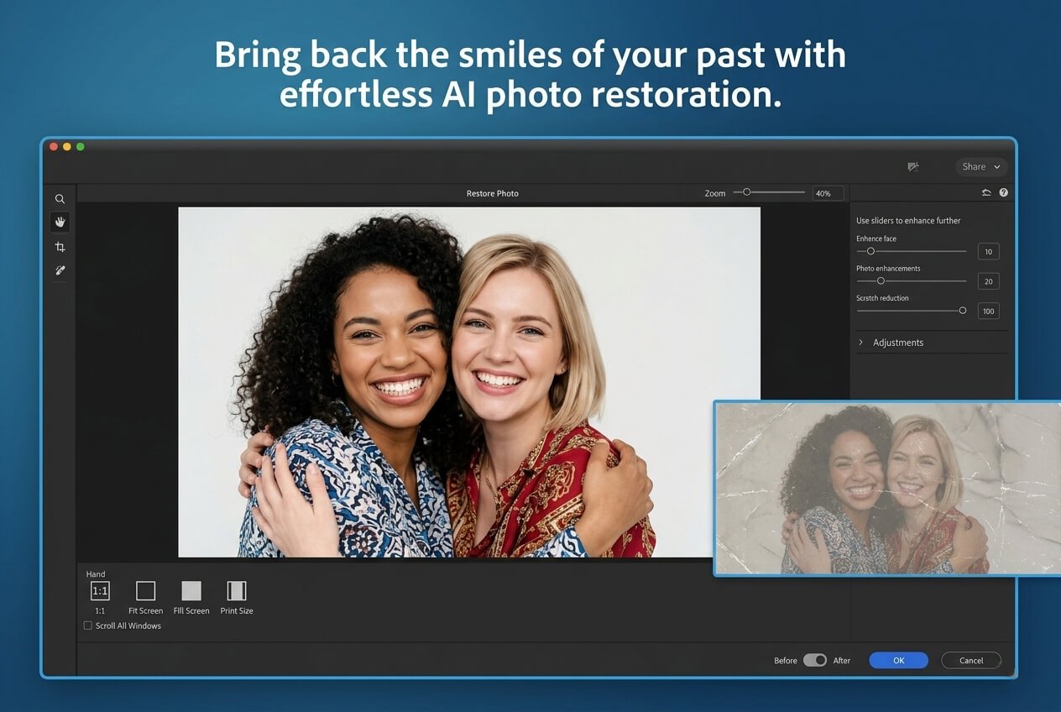Open the zoom percentage dropdown showing 40%
The width and height of the screenshot is (1061, 712).
[827, 193]
